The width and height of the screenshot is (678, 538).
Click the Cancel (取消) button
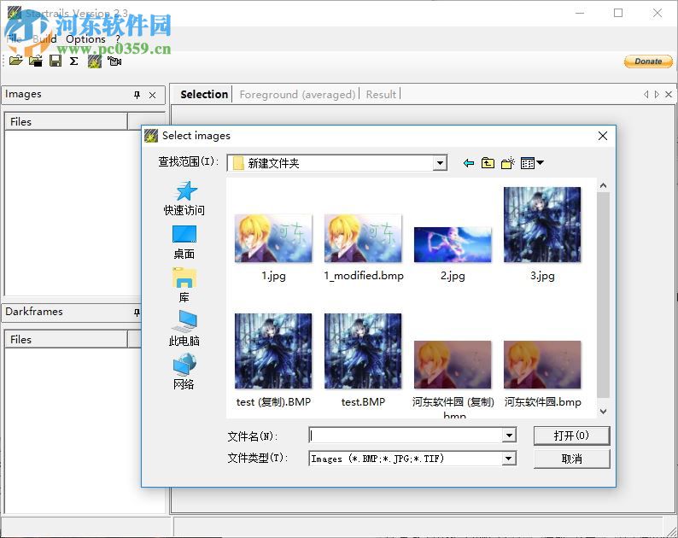coord(571,459)
